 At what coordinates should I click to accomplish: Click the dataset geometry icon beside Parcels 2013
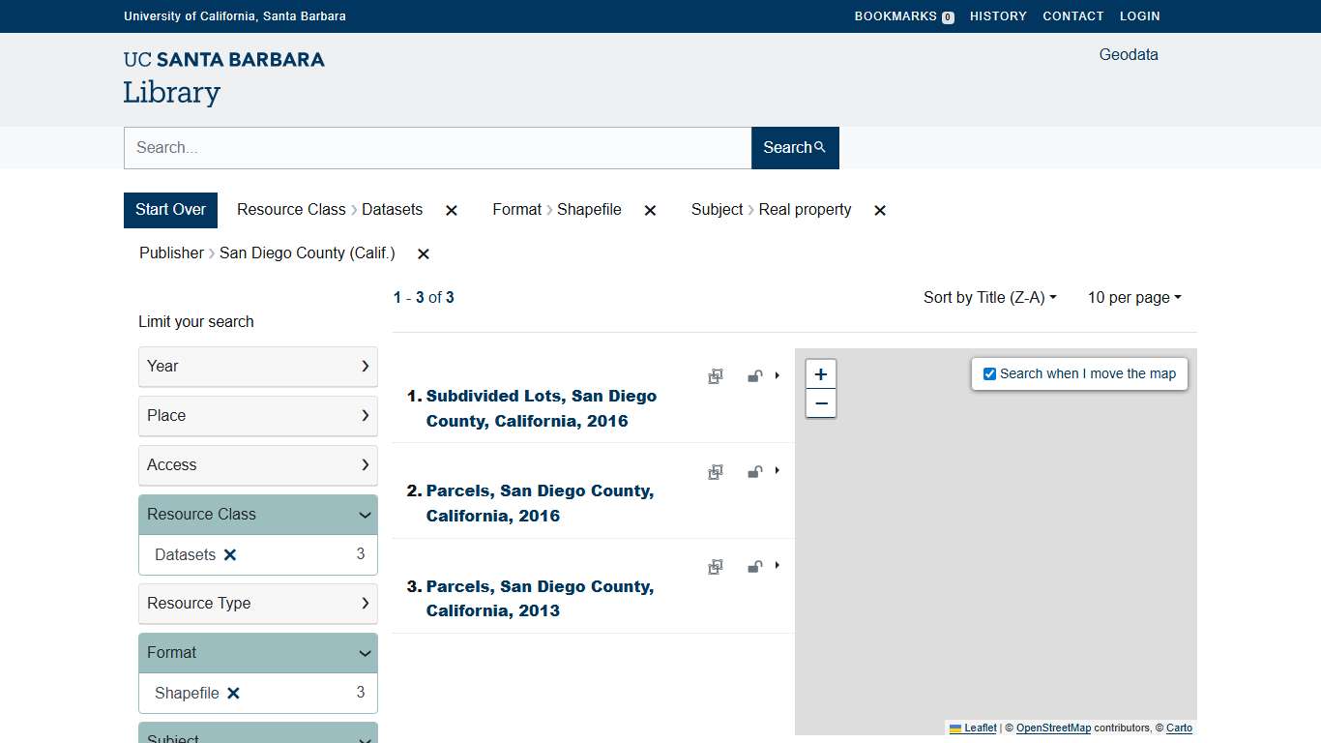tap(715, 566)
